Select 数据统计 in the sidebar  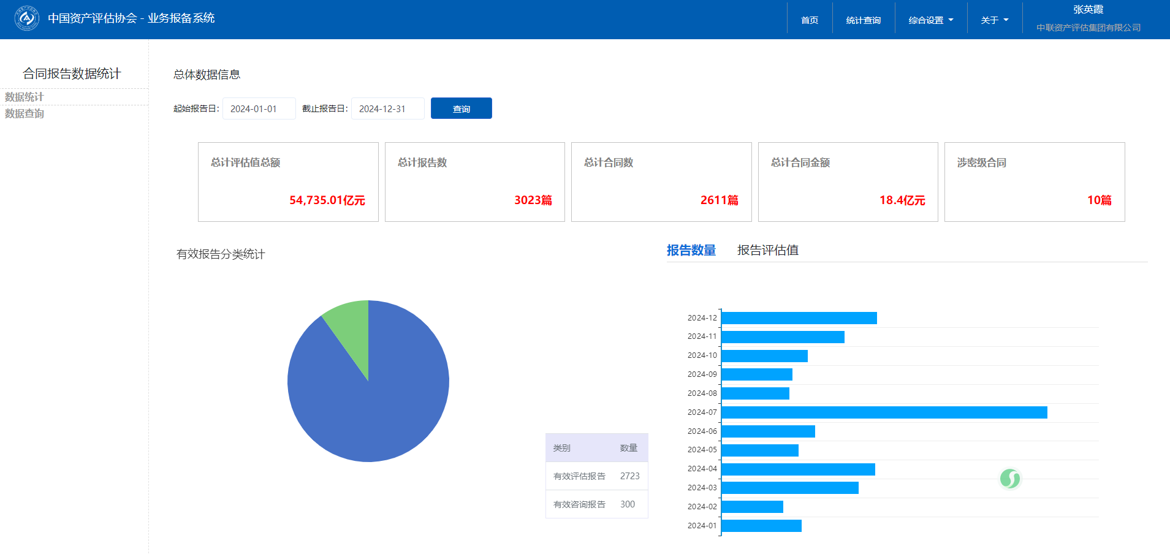point(25,97)
